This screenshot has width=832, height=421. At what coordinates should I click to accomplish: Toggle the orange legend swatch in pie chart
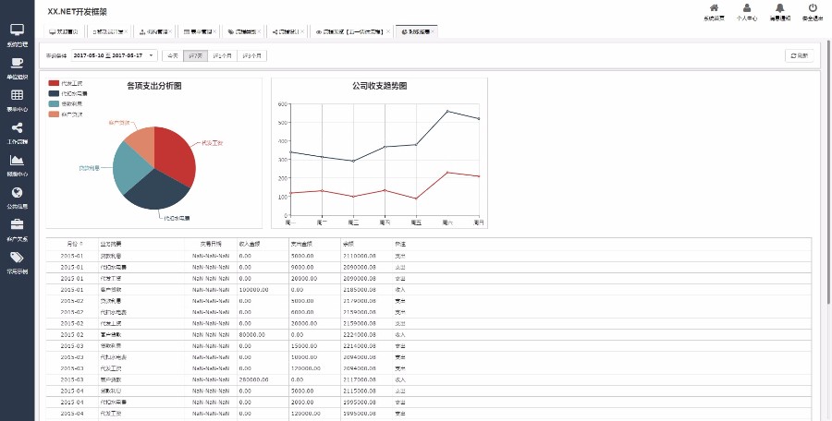[x=54, y=114]
